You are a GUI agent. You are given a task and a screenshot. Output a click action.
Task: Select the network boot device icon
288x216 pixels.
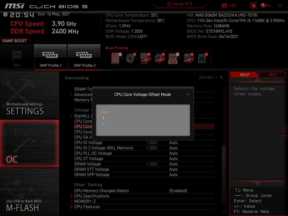coord(202,58)
